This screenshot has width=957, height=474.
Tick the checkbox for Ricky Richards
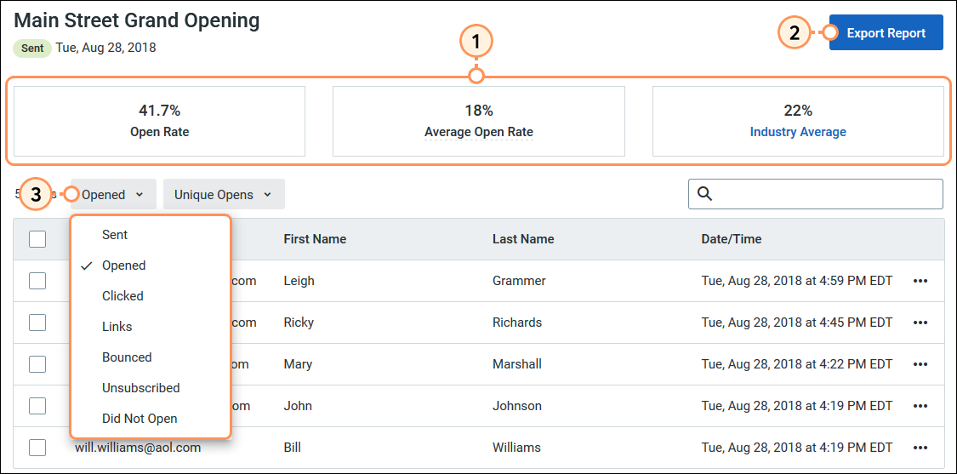click(37, 322)
